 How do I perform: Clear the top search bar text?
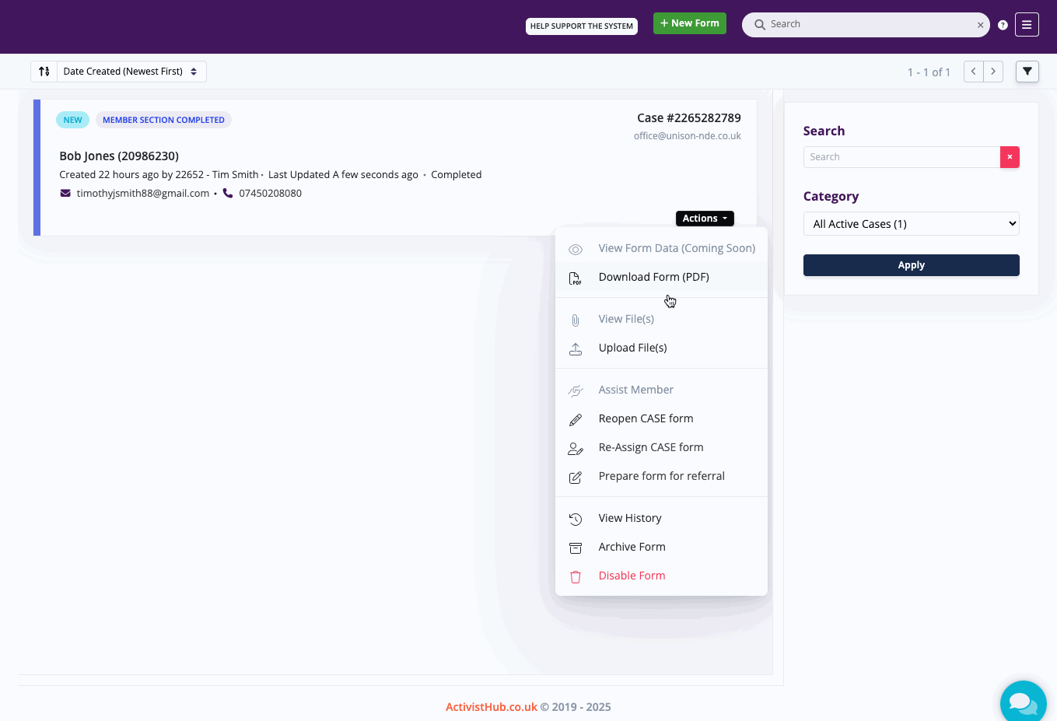pos(980,25)
